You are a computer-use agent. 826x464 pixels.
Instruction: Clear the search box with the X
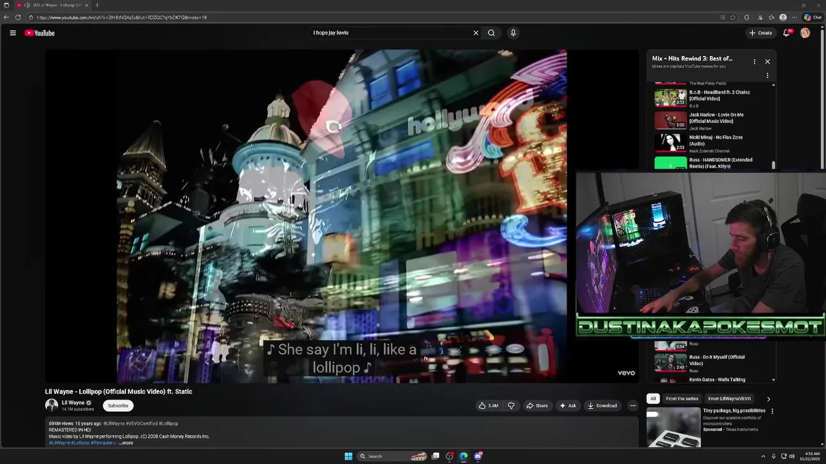pos(476,33)
